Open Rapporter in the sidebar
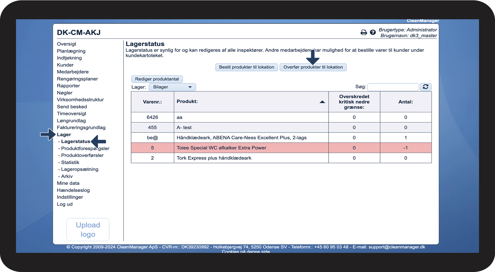Viewport: 495px width, 272px height. click(68, 86)
